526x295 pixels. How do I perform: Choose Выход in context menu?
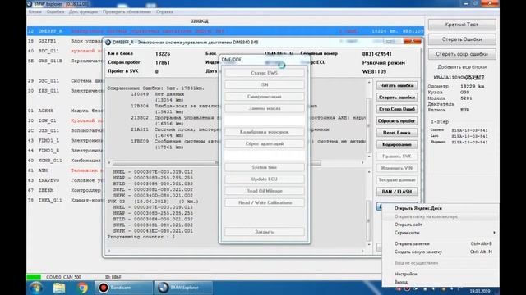(x=400, y=282)
